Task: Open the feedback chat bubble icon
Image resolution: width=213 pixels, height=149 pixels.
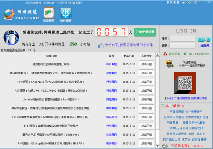Action: coord(190,3)
